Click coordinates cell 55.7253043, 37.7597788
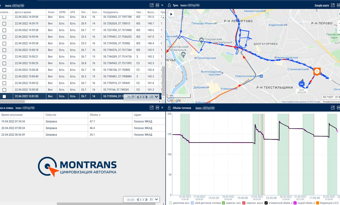The width and height of the screenshot is (340, 205). [x=117, y=17]
